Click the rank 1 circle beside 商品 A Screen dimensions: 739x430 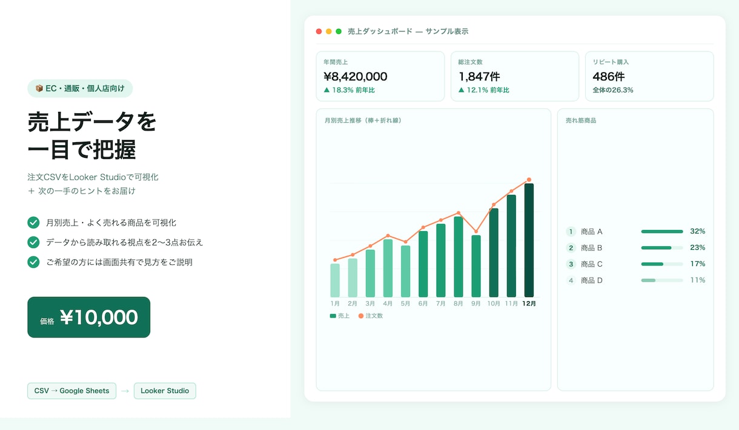pos(571,232)
